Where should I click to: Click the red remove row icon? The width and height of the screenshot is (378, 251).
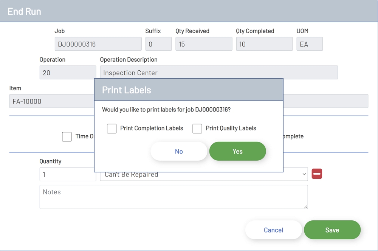tap(317, 174)
